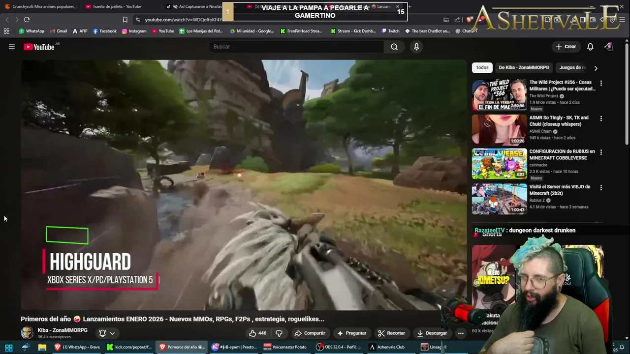Open the ASMR So Tingly video thumbnail

[499, 130]
